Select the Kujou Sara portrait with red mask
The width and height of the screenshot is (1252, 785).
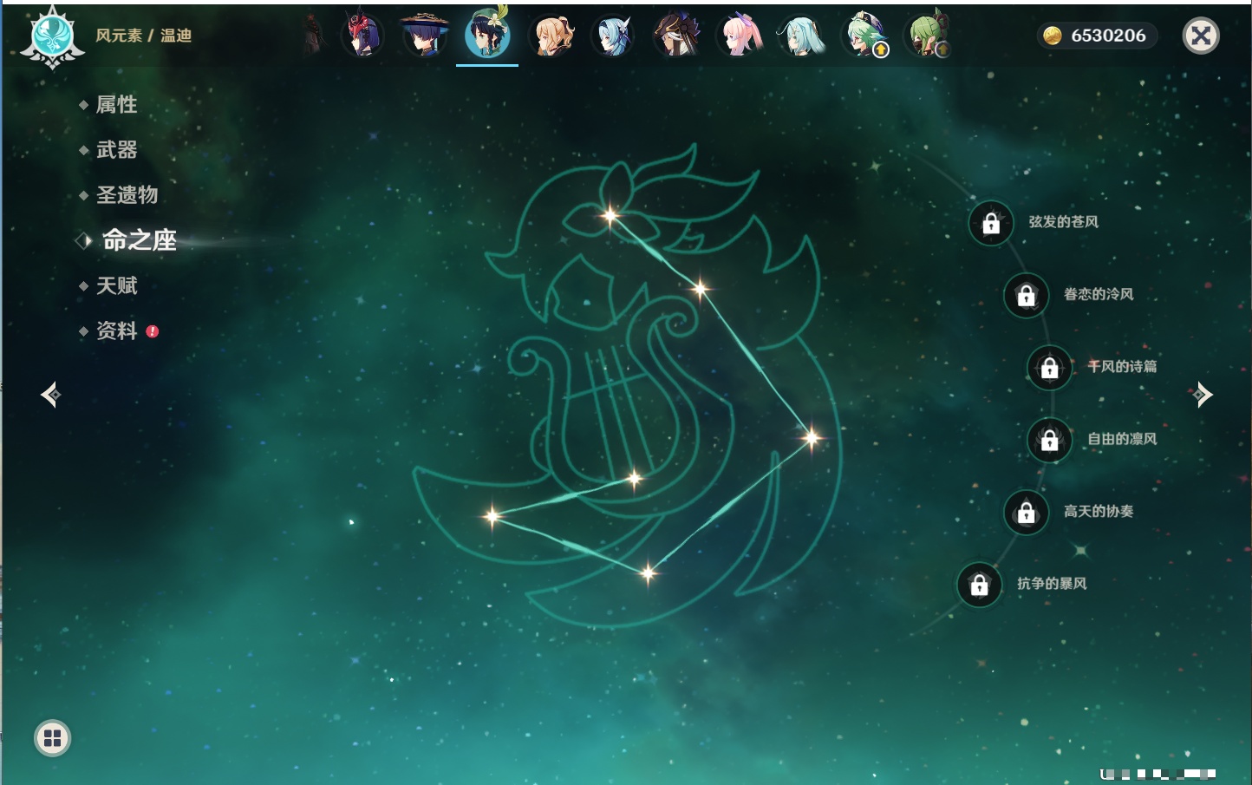(x=362, y=36)
